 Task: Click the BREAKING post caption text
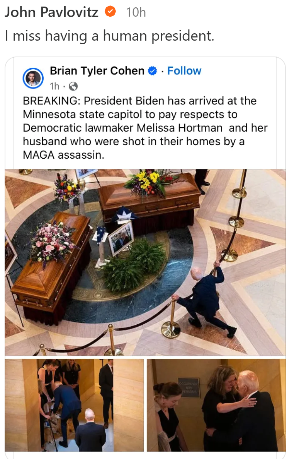click(x=145, y=128)
